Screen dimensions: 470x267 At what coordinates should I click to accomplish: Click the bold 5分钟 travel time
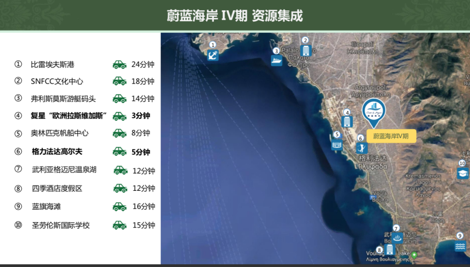[x=141, y=152]
